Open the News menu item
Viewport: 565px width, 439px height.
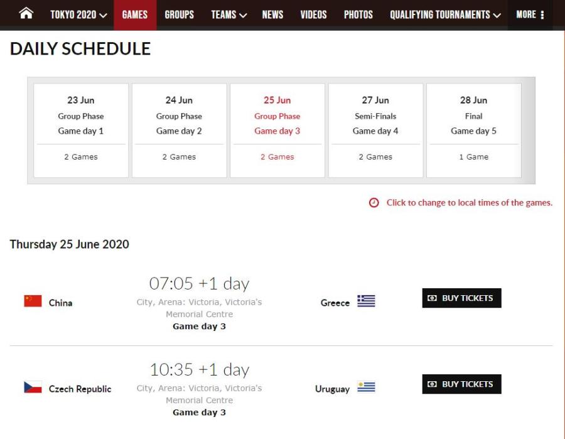click(272, 14)
